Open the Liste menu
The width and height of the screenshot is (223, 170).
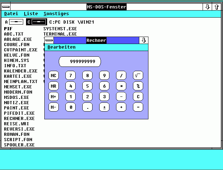pos(31,14)
